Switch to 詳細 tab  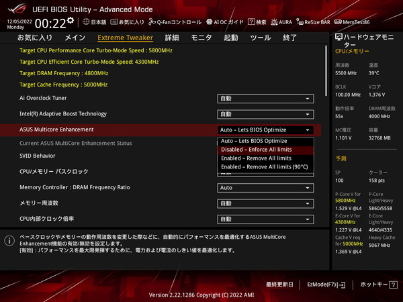click(x=172, y=38)
